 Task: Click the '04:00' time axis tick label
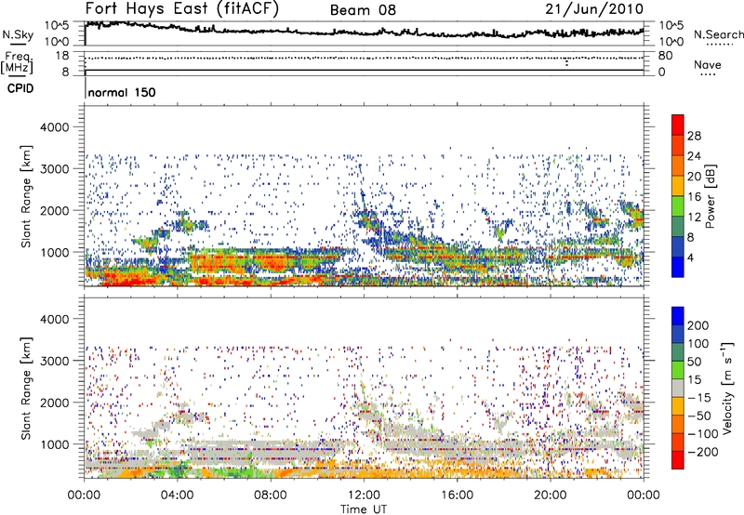[x=178, y=495]
